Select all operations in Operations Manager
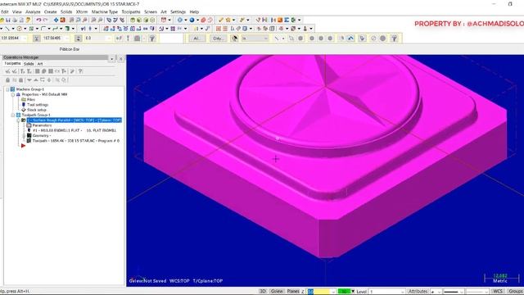Image resolution: width=524 pixels, height=295 pixels. tap(8, 71)
